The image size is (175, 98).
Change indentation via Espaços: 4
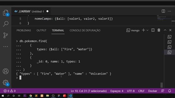117,91
